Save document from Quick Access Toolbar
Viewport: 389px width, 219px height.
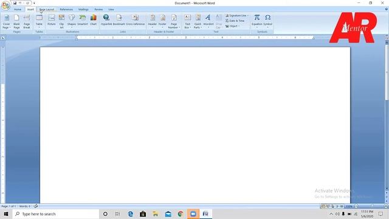[x=15, y=3]
